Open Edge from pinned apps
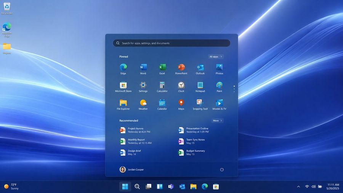The height and width of the screenshot is (193, 343). (x=123, y=69)
